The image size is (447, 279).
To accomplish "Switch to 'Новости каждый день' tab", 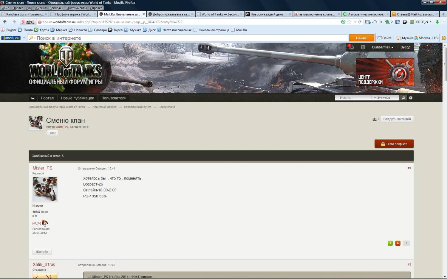I will point(268,14).
